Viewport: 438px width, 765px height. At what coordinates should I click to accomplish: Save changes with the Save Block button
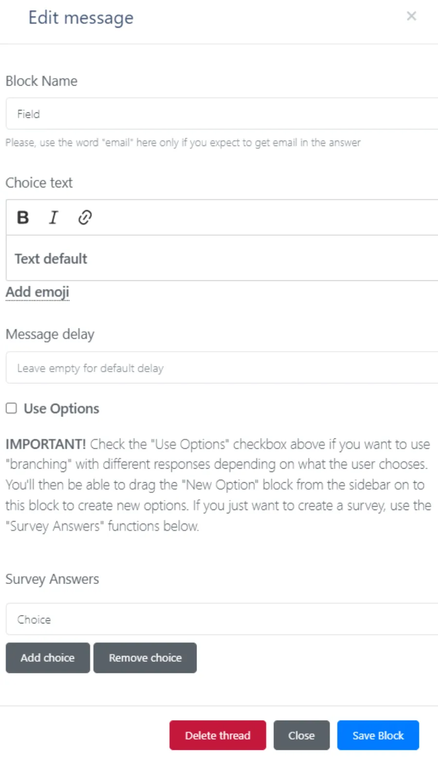378,735
